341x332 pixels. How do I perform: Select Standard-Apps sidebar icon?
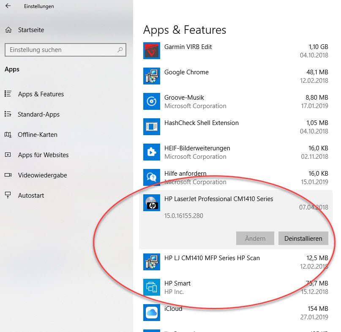coord(8,114)
